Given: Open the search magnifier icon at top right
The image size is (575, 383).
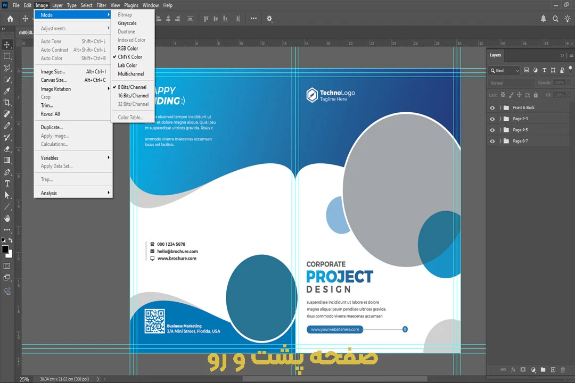Looking at the screenshot, I should click(x=555, y=19).
